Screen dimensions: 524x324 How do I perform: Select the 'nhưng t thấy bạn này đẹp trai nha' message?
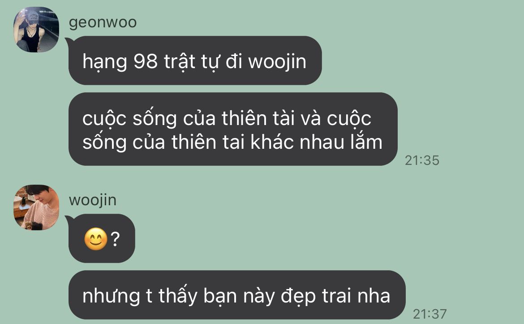coord(237,295)
